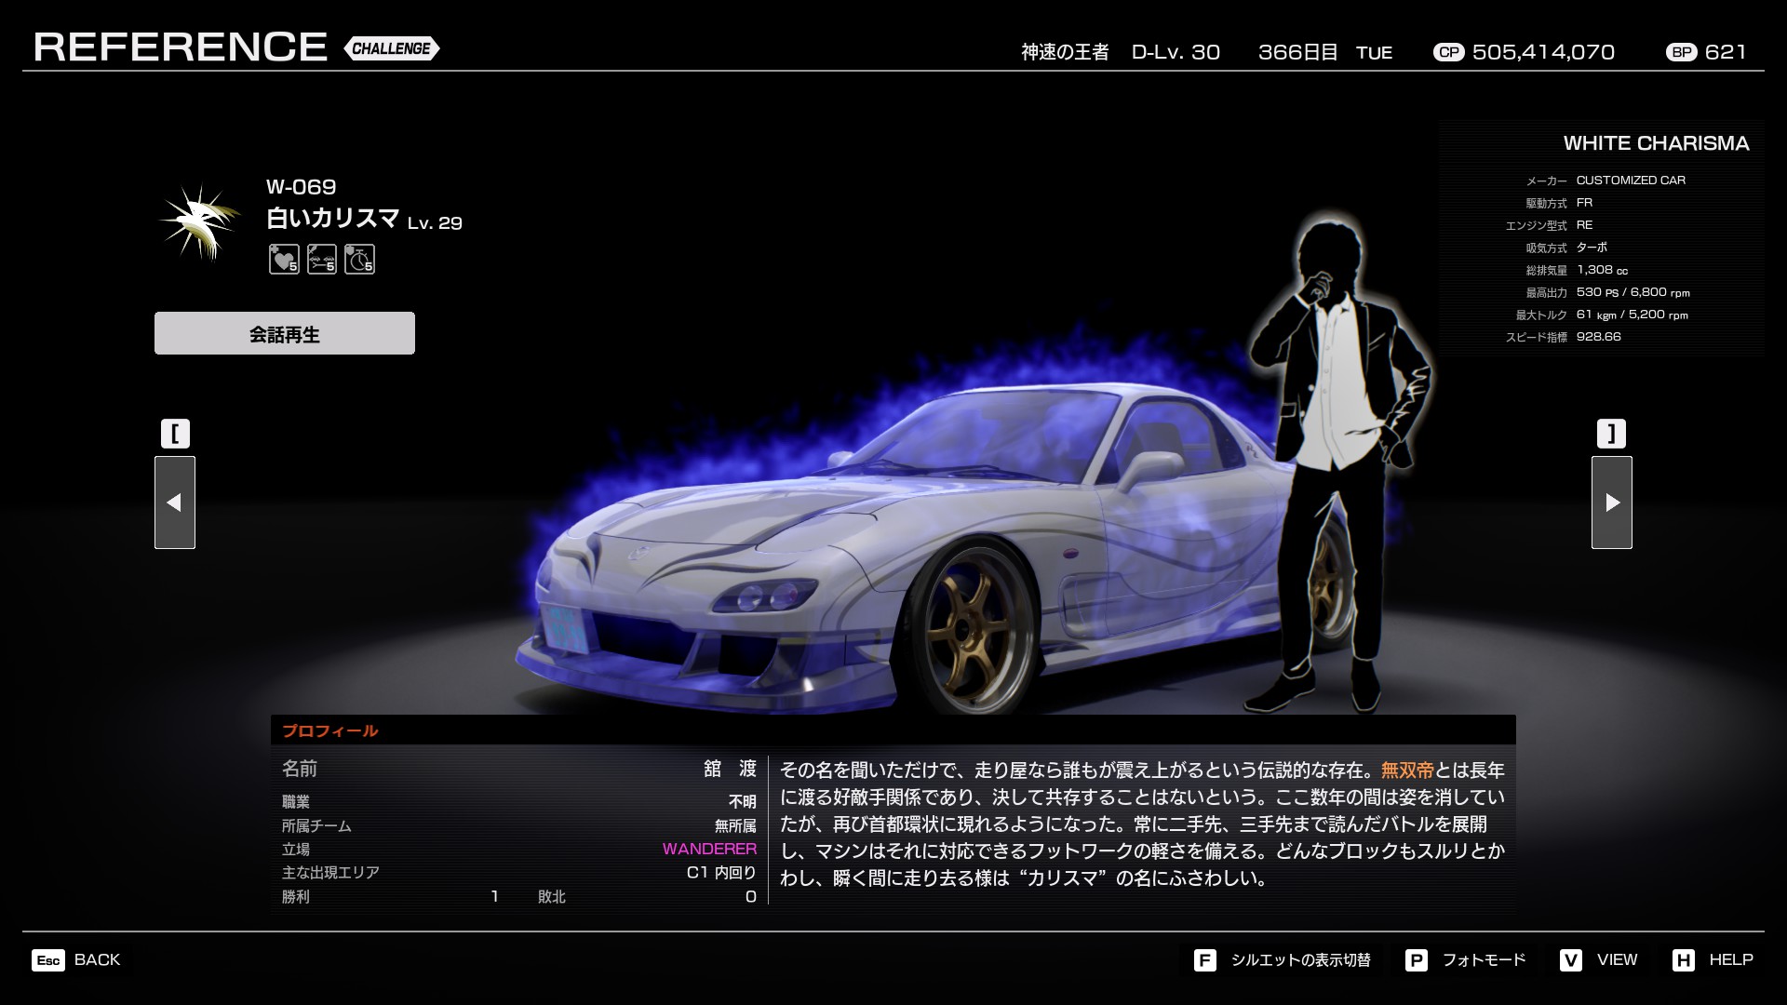Click the heart plus skill icon
The width and height of the screenshot is (1787, 1005).
[284, 260]
